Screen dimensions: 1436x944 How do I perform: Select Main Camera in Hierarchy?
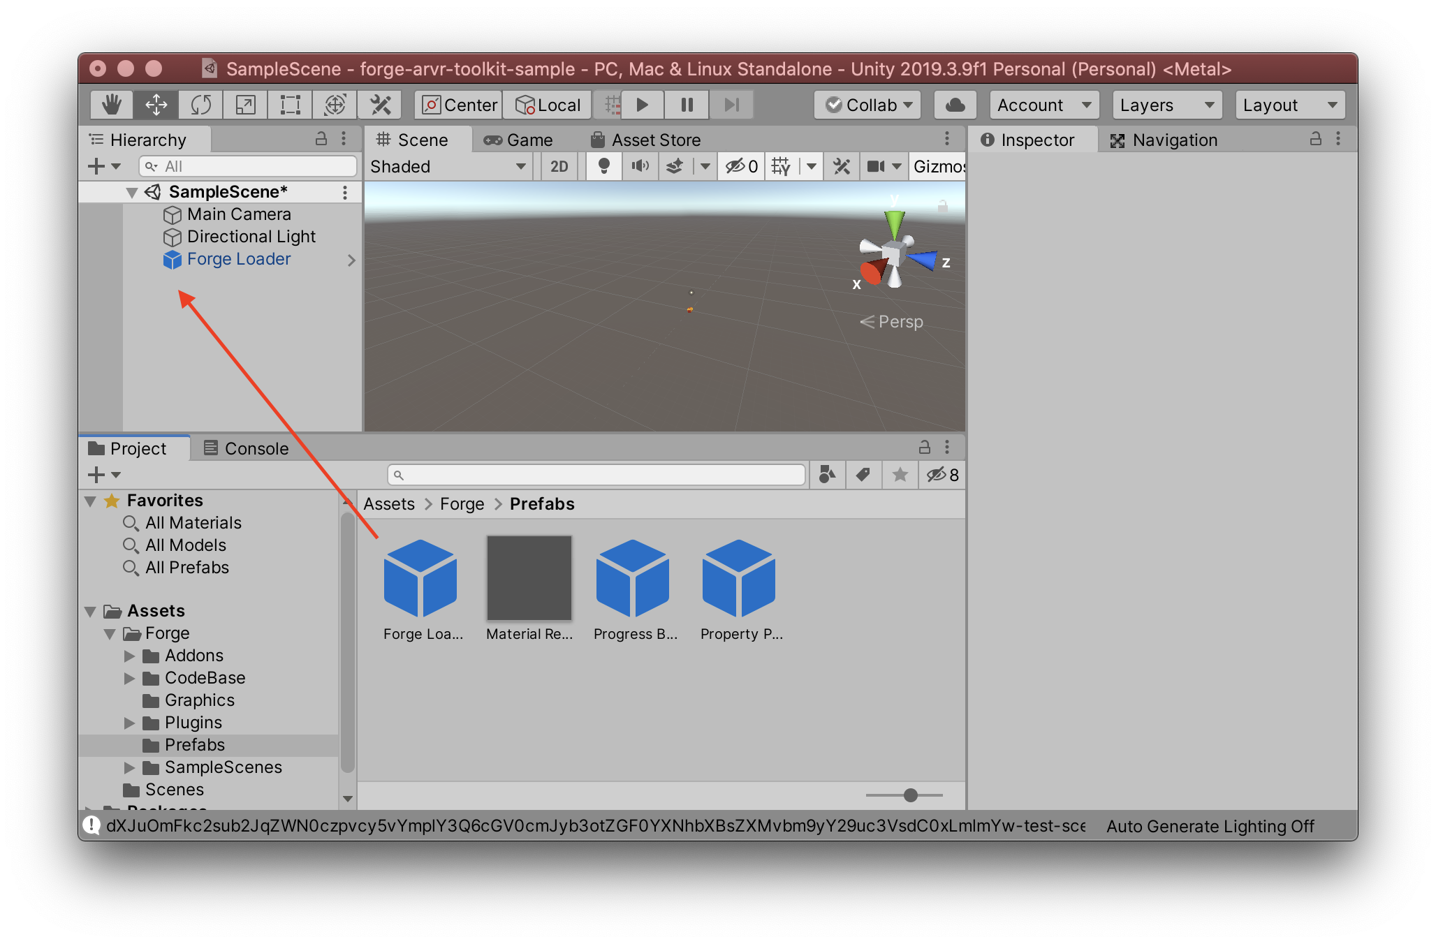coord(239,214)
